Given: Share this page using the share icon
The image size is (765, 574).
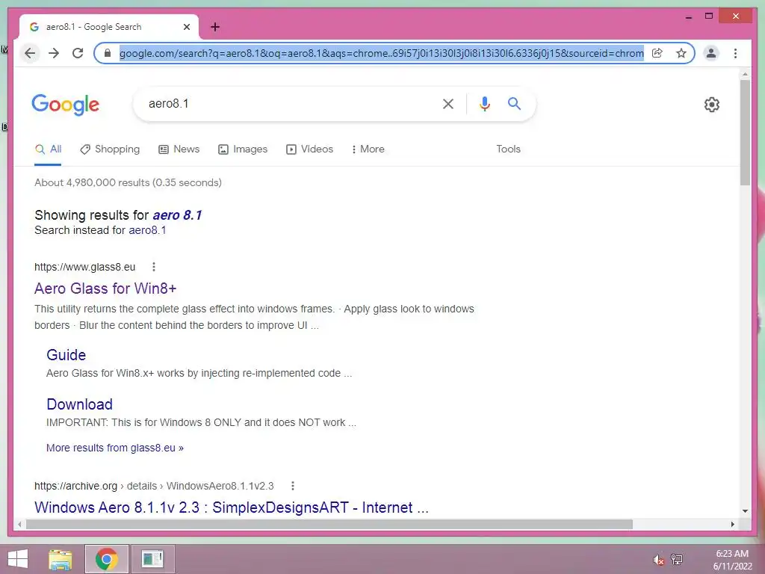Looking at the screenshot, I should pyautogui.click(x=657, y=53).
